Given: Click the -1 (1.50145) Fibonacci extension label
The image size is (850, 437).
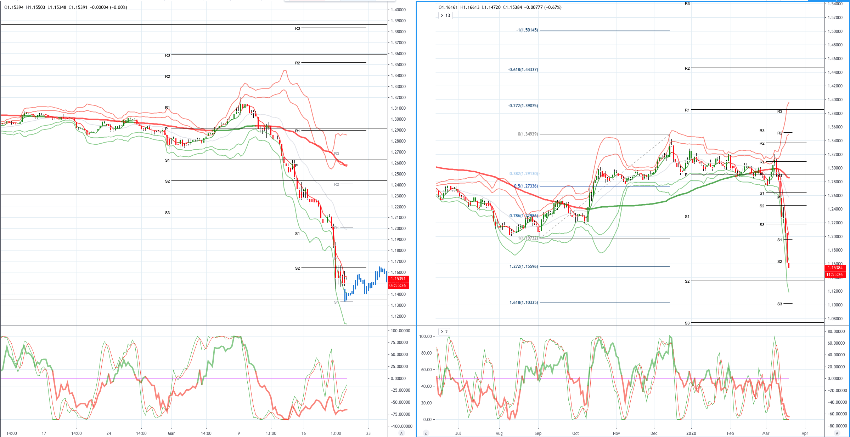Looking at the screenshot, I should pyautogui.click(x=527, y=30).
